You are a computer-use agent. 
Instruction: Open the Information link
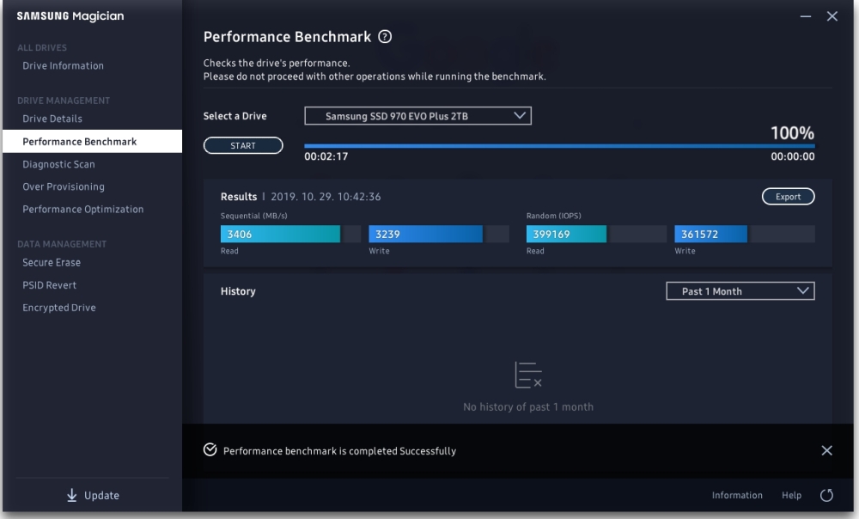(737, 495)
